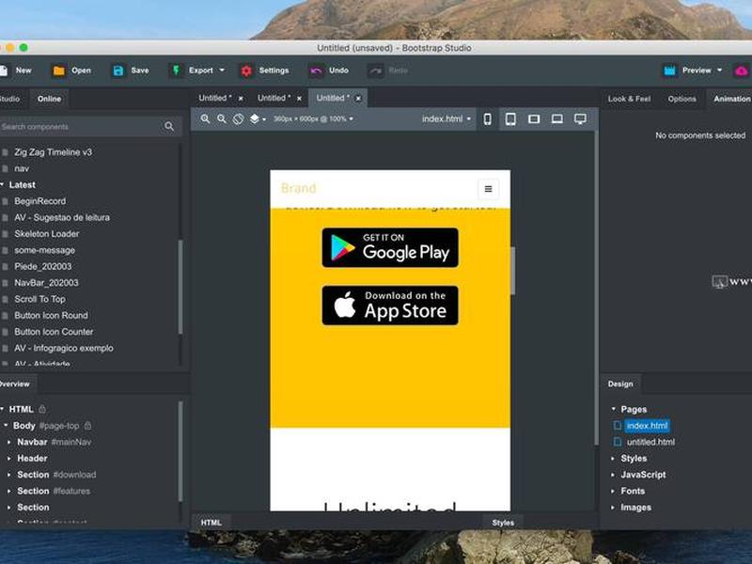The height and width of the screenshot is (564, 752).
Task: Select the Scroll To Top component
Action: (x=39, y=299)
